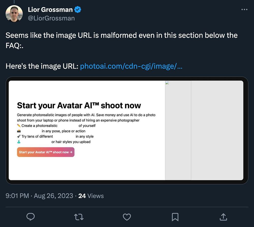Click the Lior Grossman display name
The width and height of the screenshot is (254, 227).
pos(50,10)
